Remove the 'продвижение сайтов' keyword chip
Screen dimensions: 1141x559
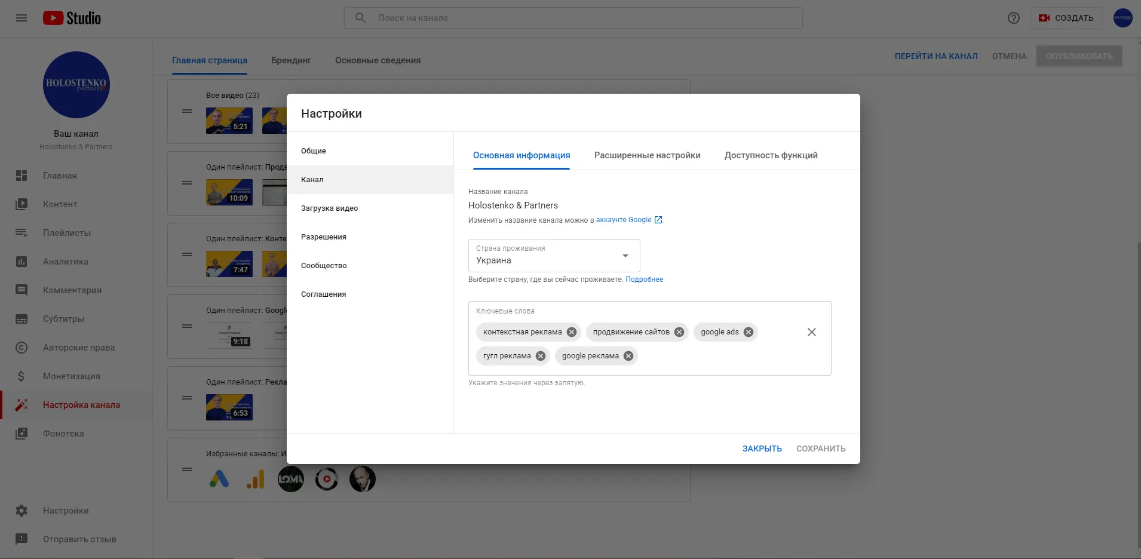pos(679,332)
